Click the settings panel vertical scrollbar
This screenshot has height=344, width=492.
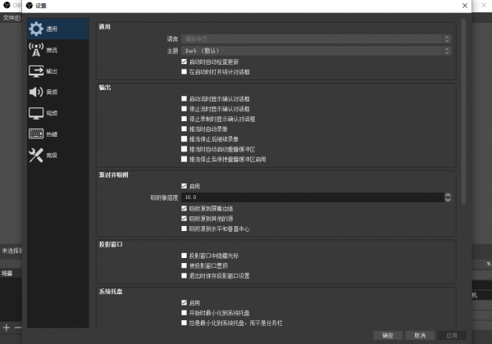point(463,106)
